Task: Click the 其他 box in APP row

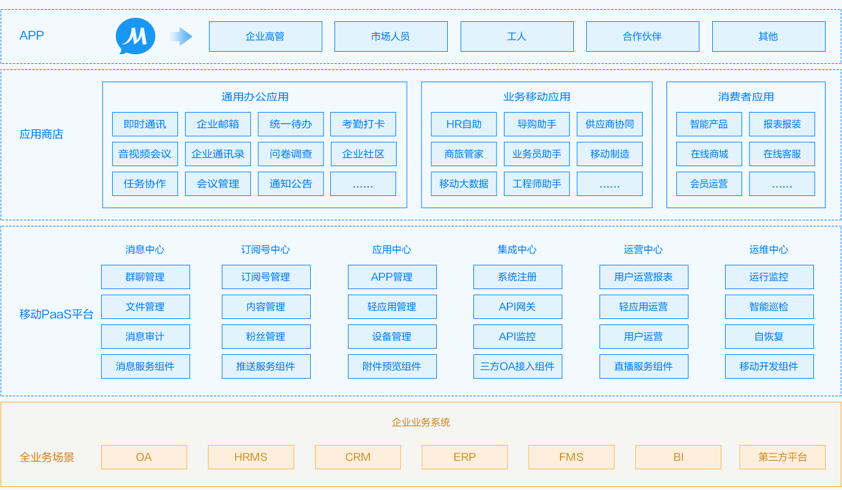Action: click(x=768, y=37)
